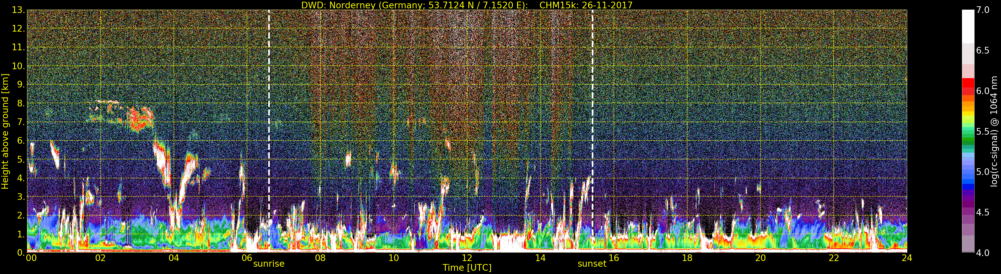Click the "Height above ground [km]" axis label
Image resolution: width=1001 pixels, height=274 pixels.
(x=5, y=131)
